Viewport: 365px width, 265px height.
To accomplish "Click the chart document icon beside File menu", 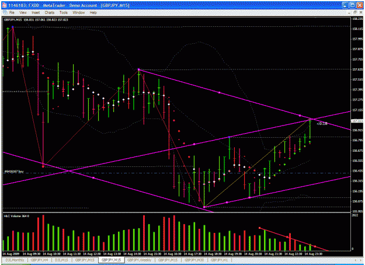I will click(5, 13).
